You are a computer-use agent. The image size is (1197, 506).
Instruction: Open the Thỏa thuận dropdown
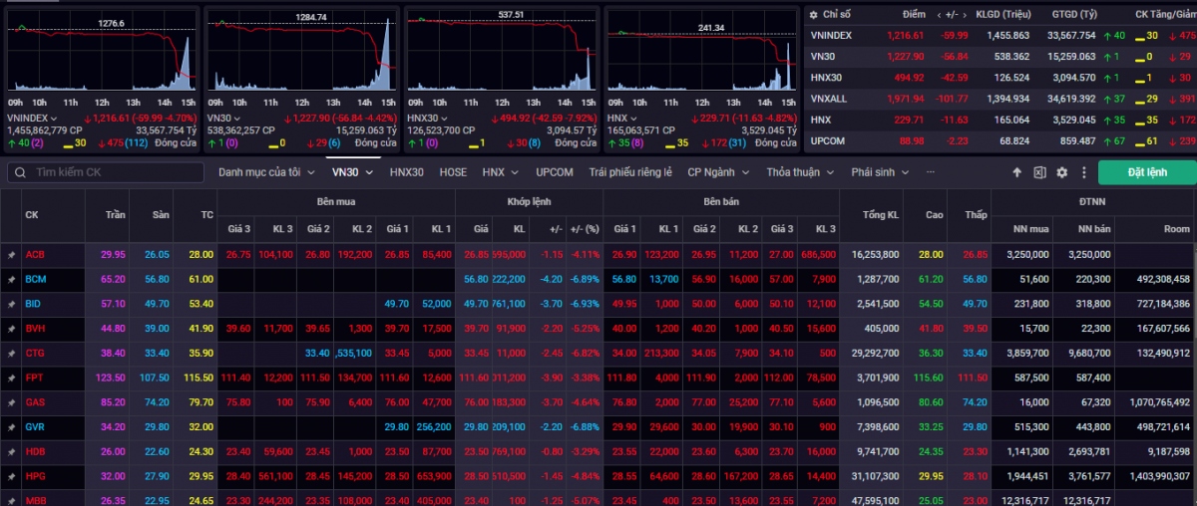pyautogui.click(x=802, y=172)
